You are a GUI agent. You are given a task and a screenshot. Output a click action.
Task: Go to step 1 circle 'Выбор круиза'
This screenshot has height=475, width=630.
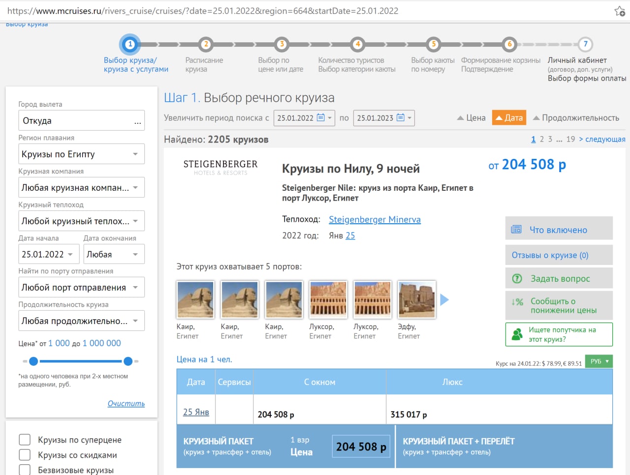point(130,44)
